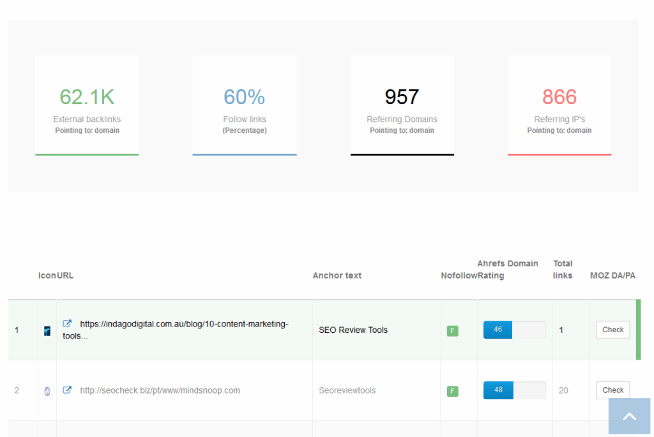
Task: Check MOZ DA/PA for indagodigital row
Action: pos(612,330)
